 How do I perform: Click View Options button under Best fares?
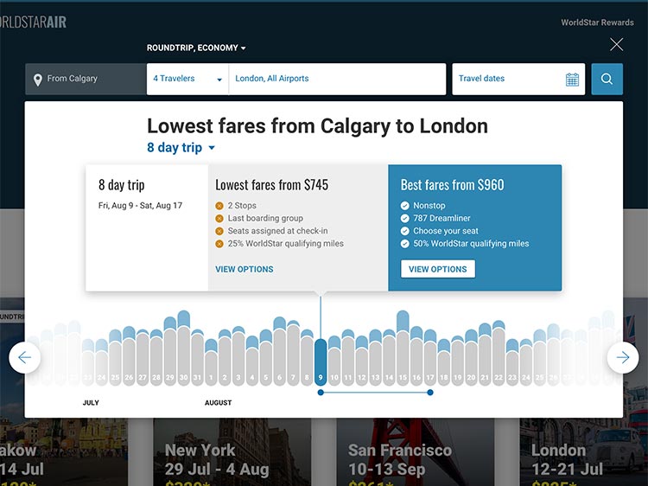(437, 269)
